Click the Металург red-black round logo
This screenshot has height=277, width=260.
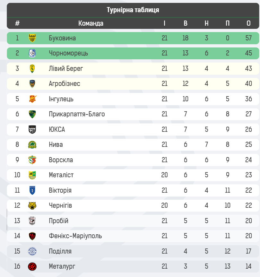click(32, 266)
